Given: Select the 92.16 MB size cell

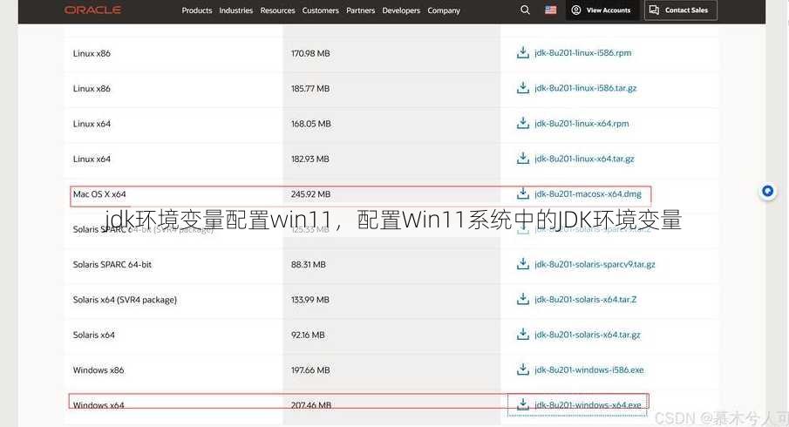Looking at the screenshot, I should 308,335.
